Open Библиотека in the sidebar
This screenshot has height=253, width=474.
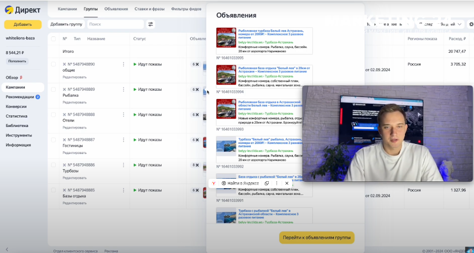17,125
